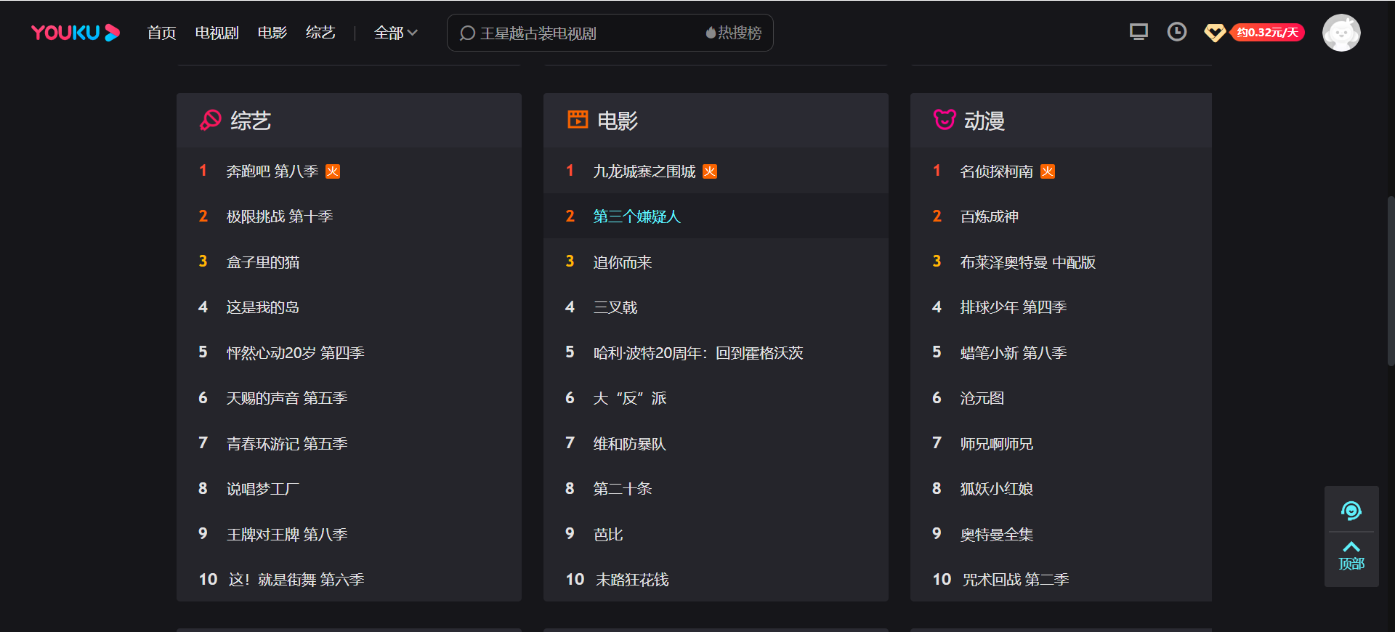Go to 首页 in the navigation bar
Screen dimensions: 1395x632
click(x=161, y=33)
